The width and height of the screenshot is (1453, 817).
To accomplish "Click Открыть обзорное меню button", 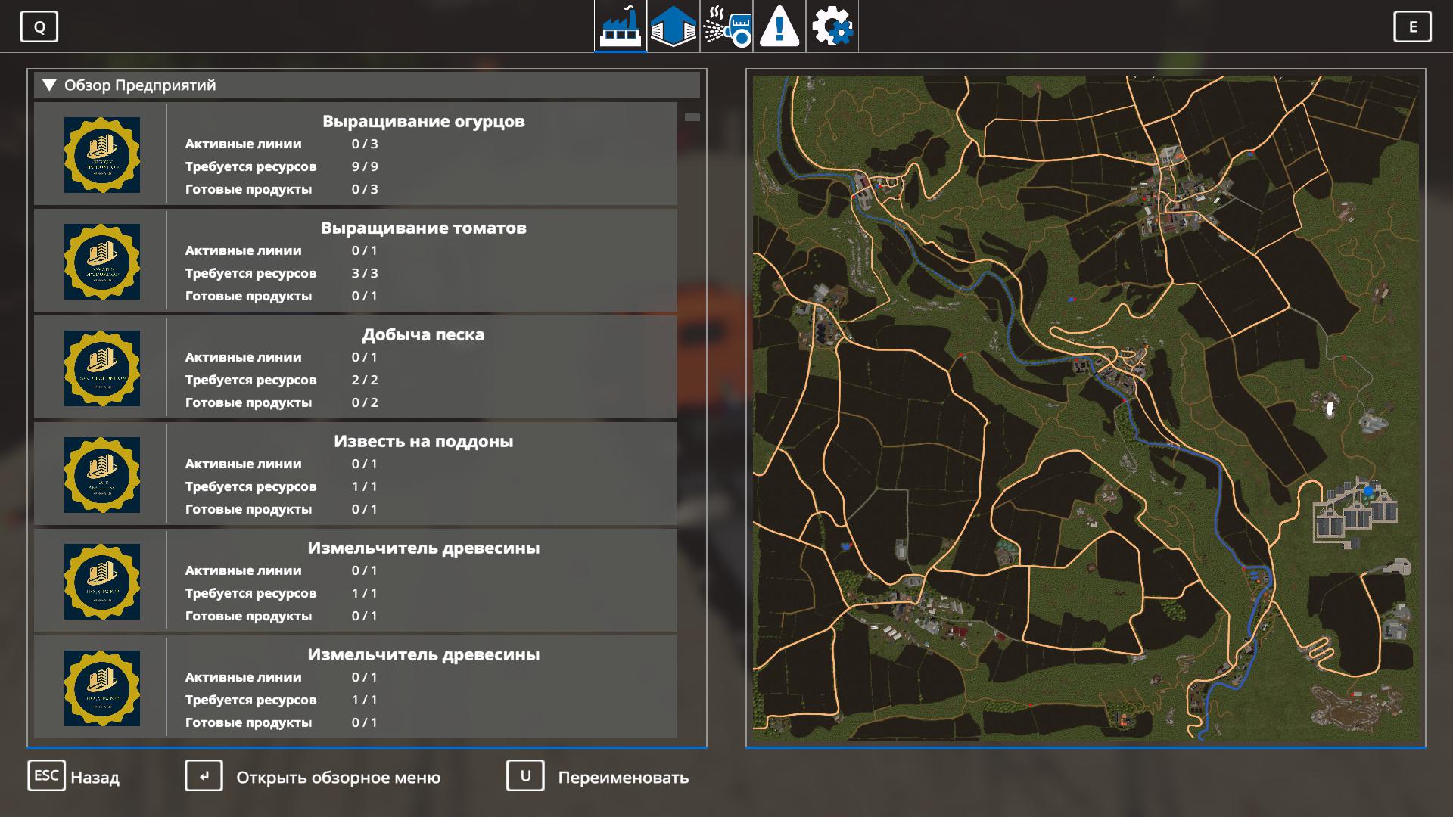I will pyautogui.click(x=338, y=778).
